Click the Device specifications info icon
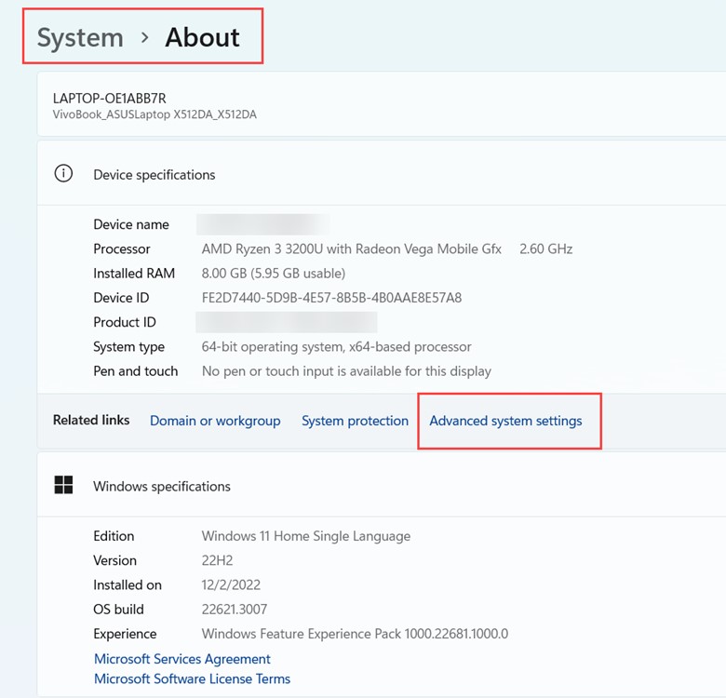Image resolution: width=726 pixels, height=698 pixels. [x=63, y=174]
